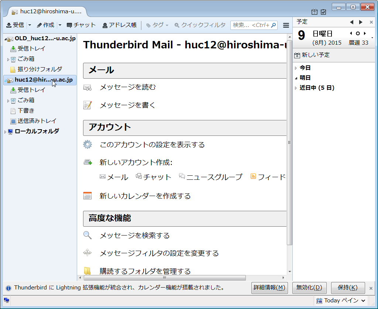Image resolution: width=378 pixels, height=309 pixels.
Task: Click 新しい予定 new event button
Action: click(312, 55)
